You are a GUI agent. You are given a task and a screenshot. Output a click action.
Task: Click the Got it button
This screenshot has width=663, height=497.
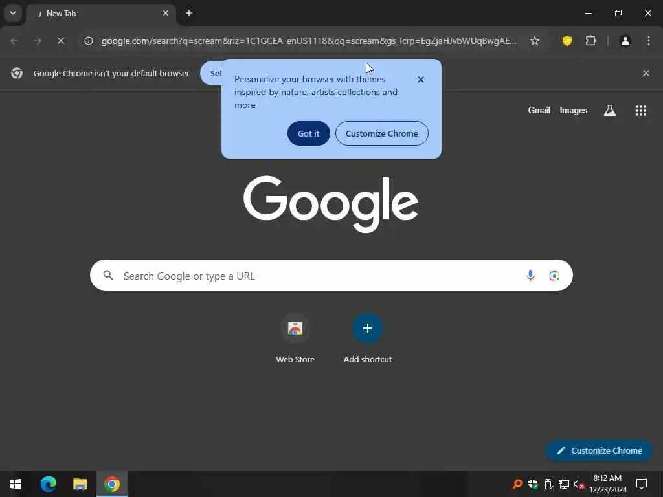309,133
